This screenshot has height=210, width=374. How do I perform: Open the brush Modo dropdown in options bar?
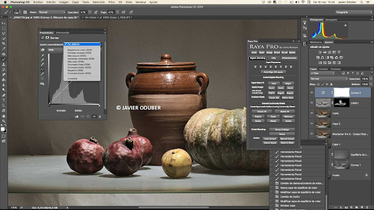tap(51, 12)
